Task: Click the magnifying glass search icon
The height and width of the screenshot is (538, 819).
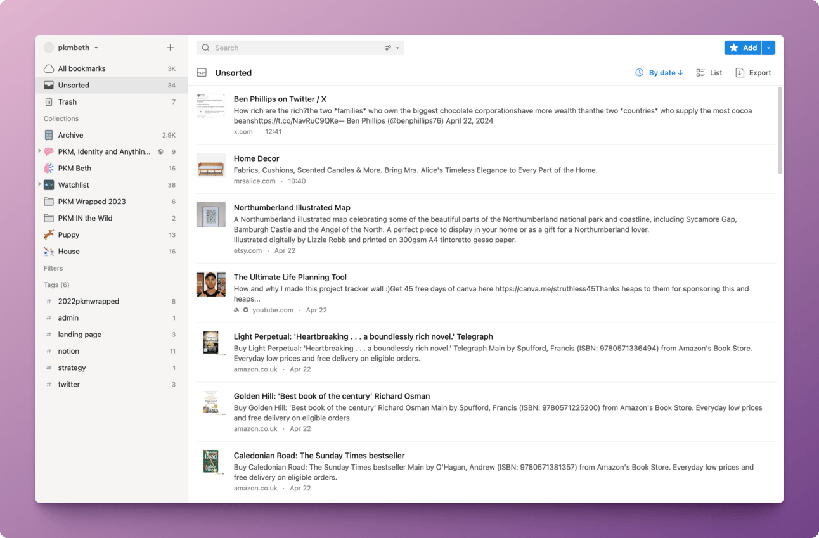Action: (x=206, y=48)
